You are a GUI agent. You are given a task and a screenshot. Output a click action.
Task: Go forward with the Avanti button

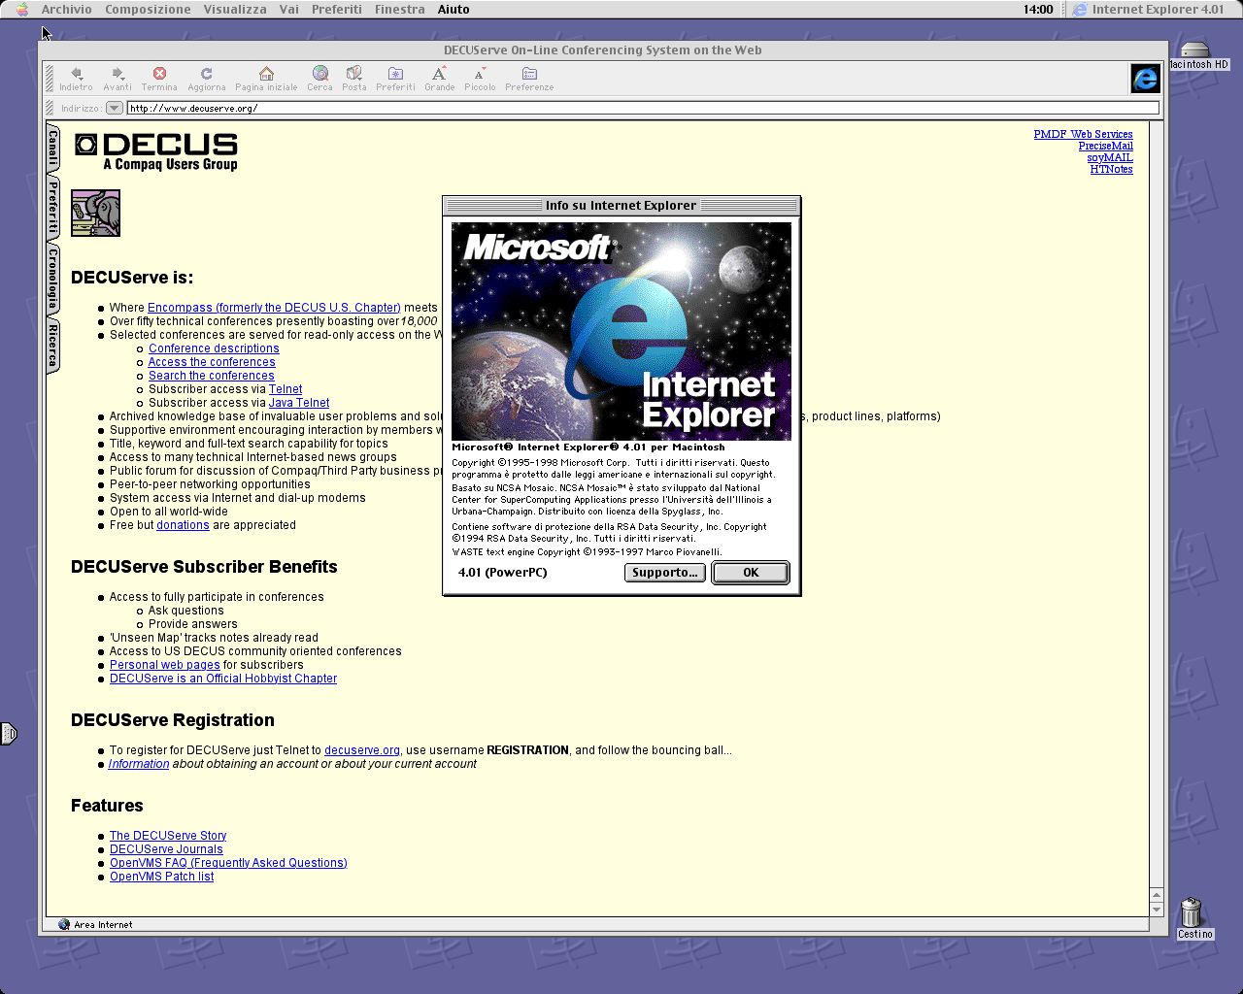(118, 79)
